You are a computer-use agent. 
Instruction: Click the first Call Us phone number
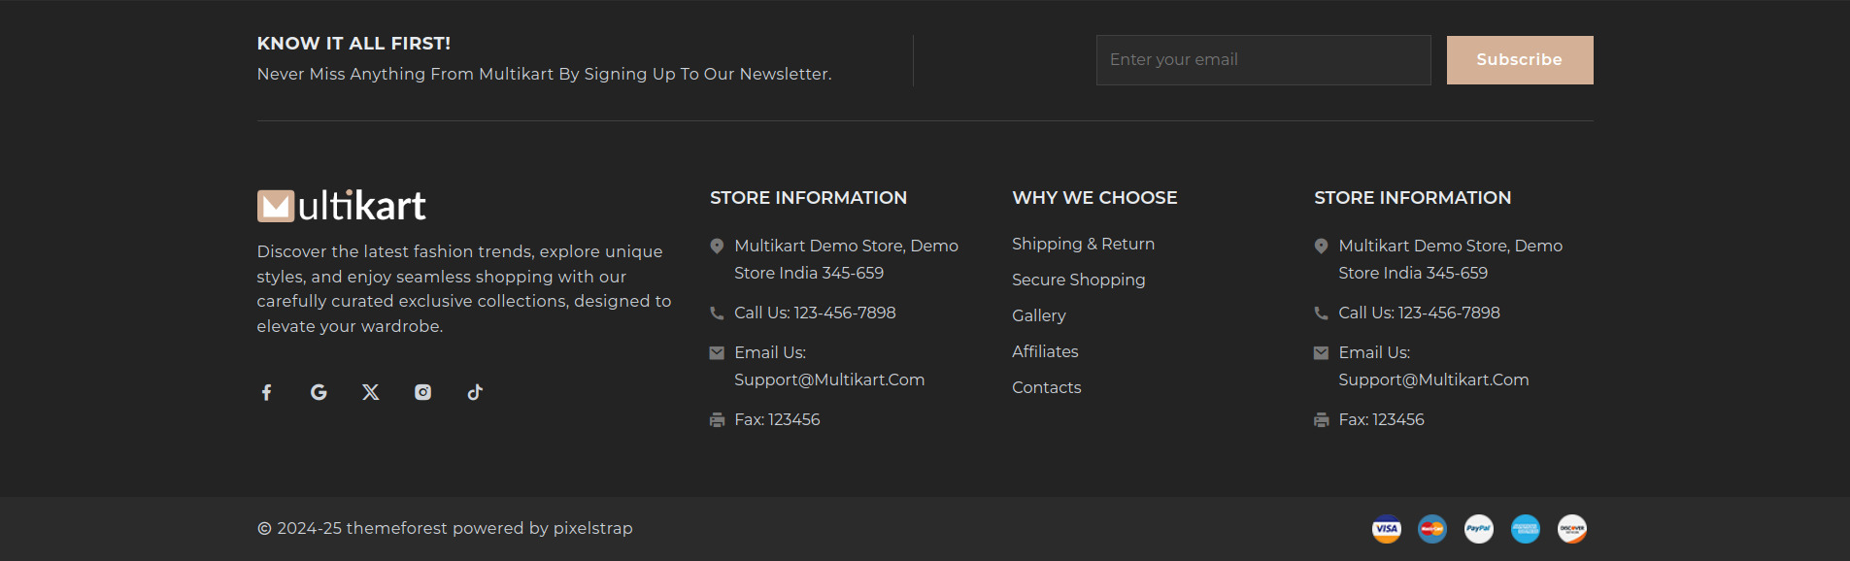pos(815,313)
